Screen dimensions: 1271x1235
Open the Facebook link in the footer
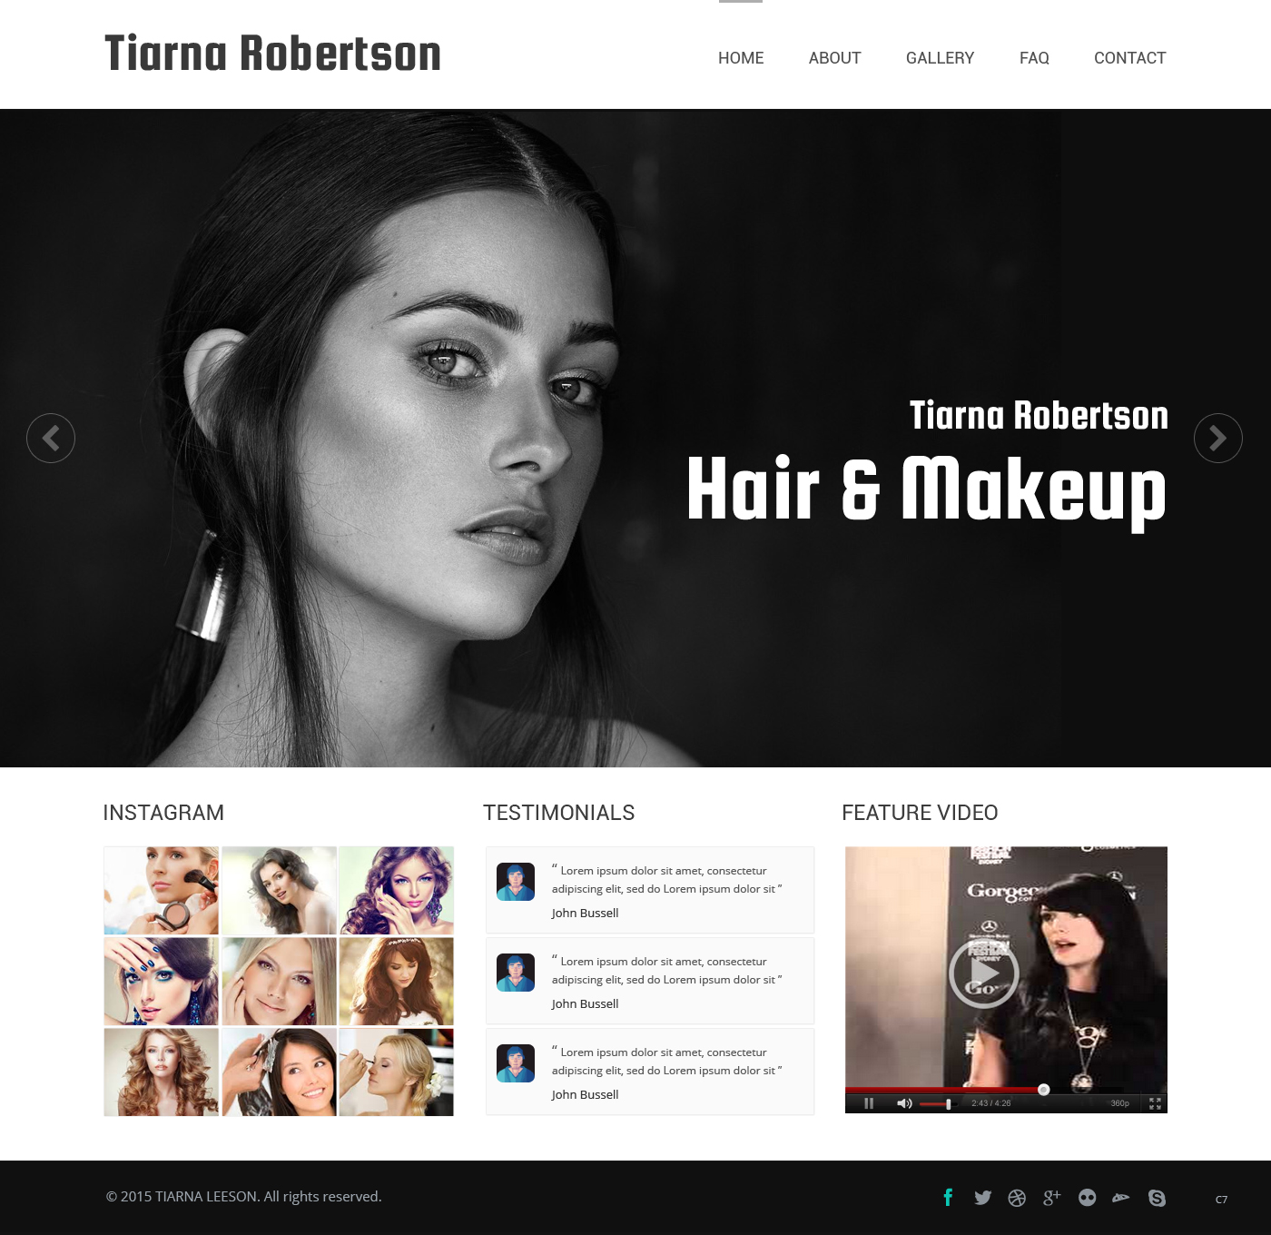[948, 1198]
